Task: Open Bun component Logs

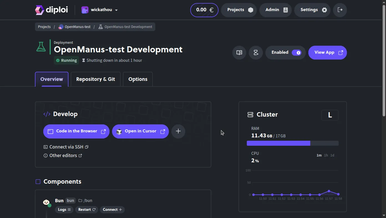Action: tap(64, 210)
